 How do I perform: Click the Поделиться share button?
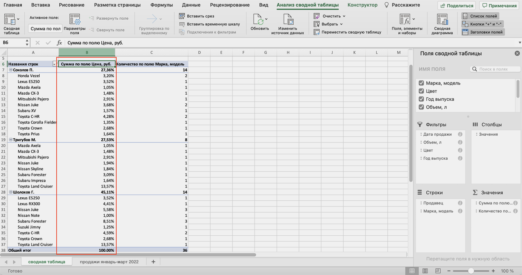(456, 5)
